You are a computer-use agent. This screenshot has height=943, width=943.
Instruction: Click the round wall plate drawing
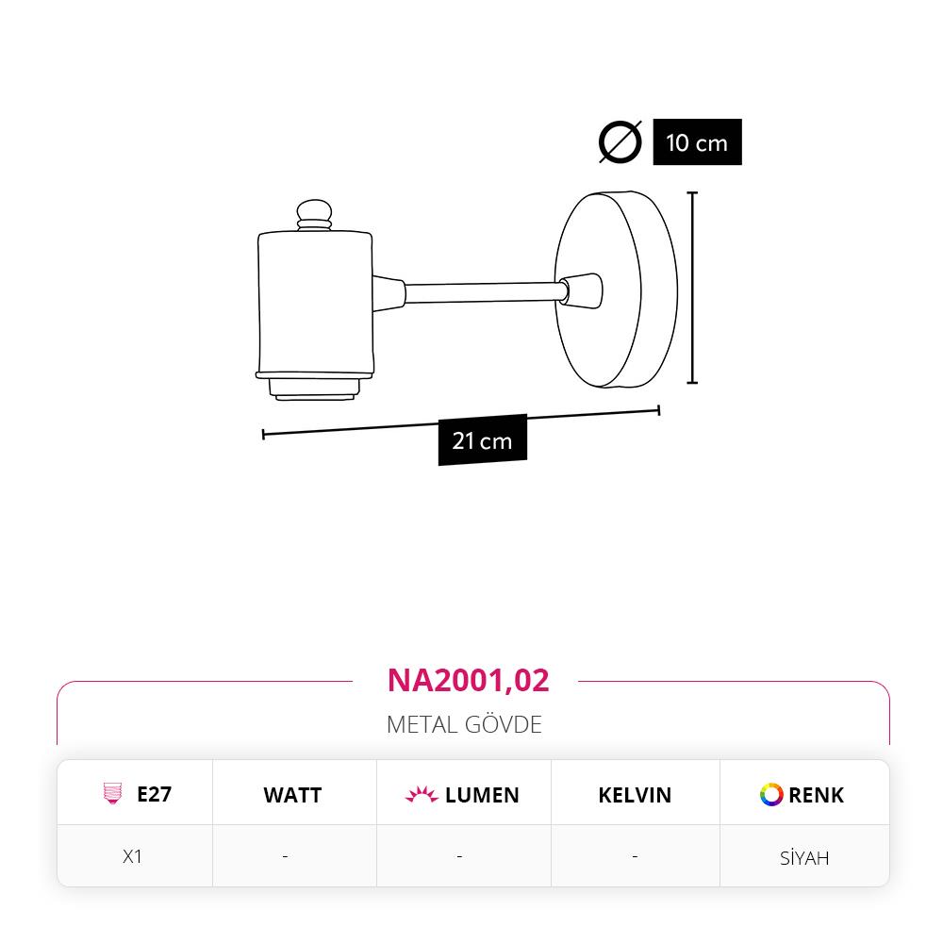(x=616, y=290)
